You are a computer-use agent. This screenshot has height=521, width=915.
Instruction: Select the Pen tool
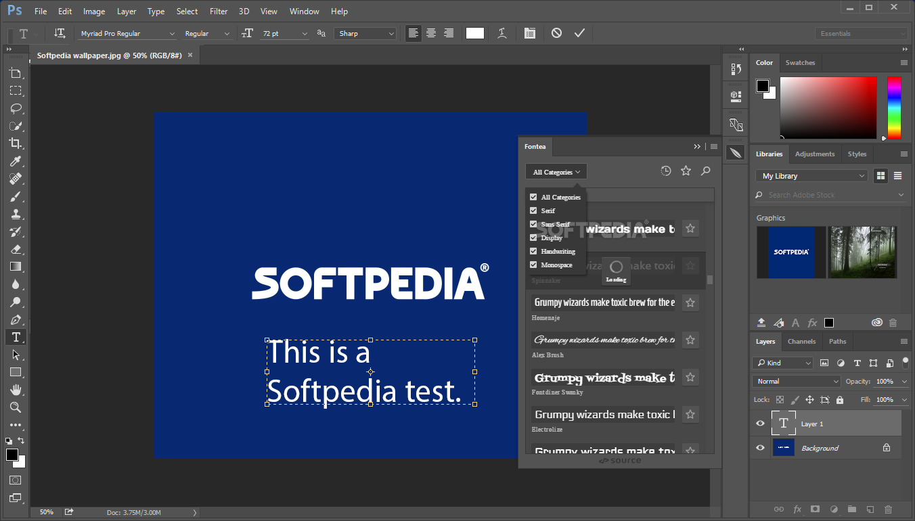pos(16,319)
